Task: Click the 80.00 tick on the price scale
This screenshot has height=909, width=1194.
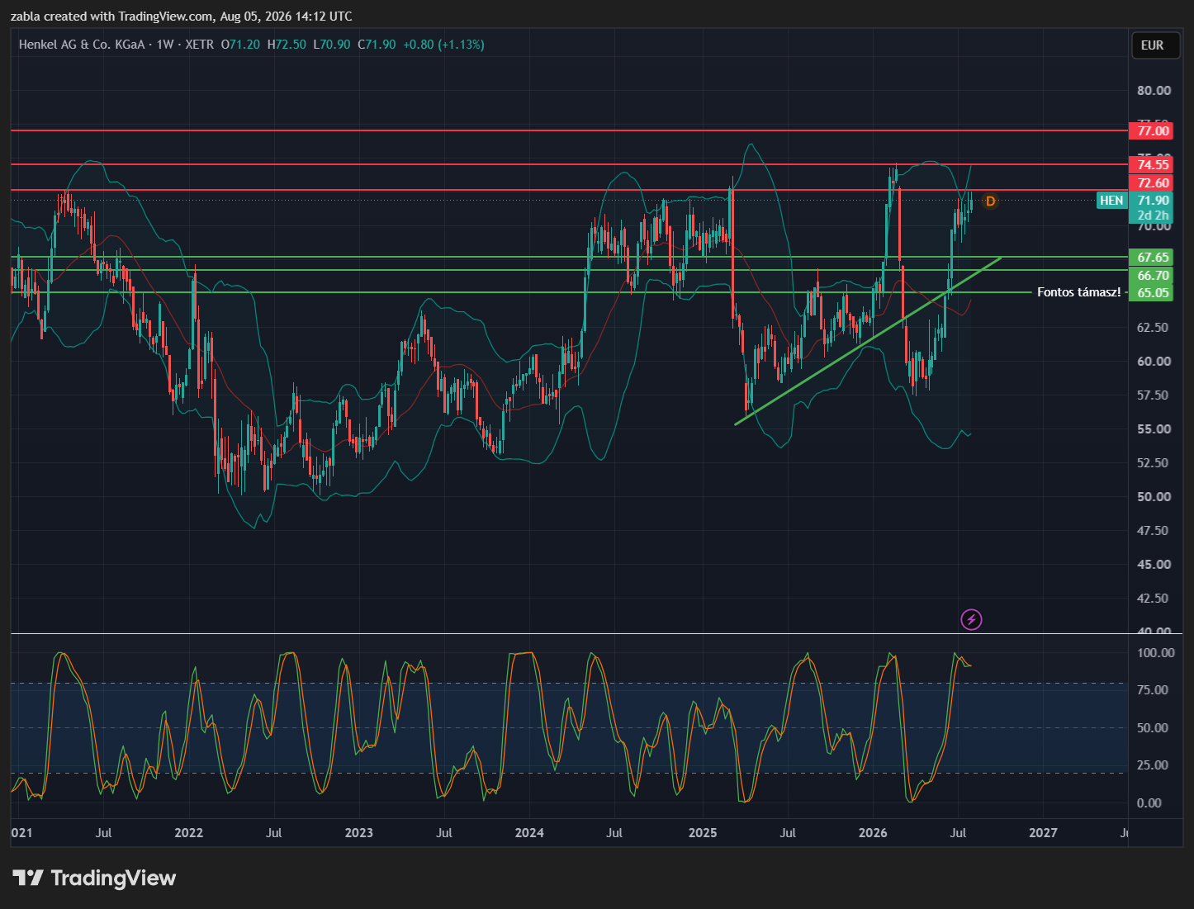Action: [1154, 91]
